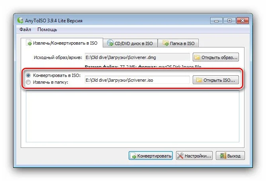
Task: Open the Помощь menu
Action: pos(47,30)
